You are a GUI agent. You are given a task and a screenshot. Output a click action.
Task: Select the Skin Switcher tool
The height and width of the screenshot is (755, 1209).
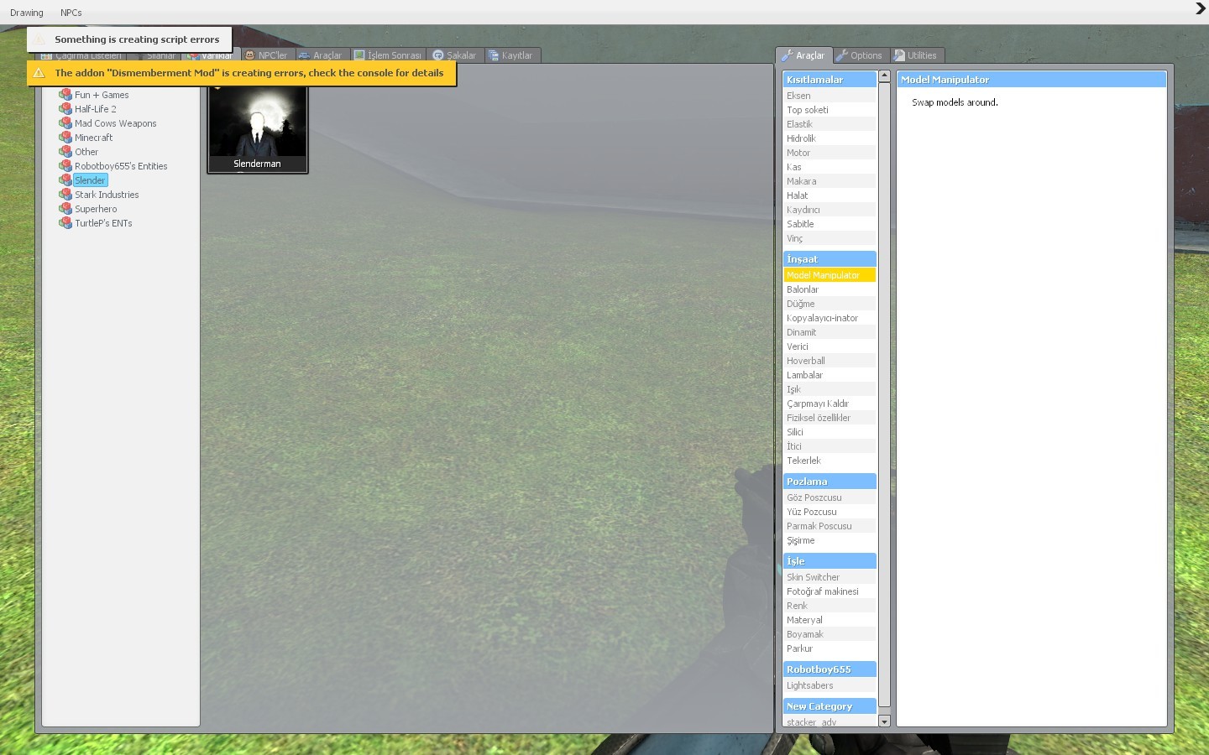(x=830, y=577)
